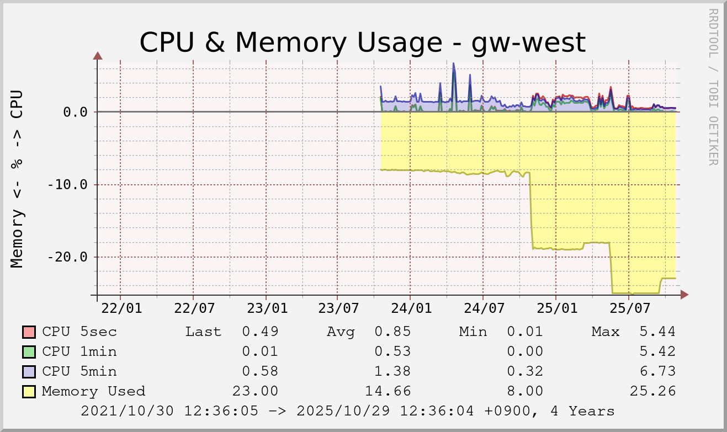
Task: Click the yellow Memory Used legend swatch
Action: (29, 392)
